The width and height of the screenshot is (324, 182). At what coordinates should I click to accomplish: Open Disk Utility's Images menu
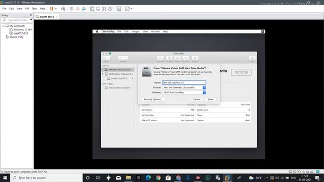(135, 31)
